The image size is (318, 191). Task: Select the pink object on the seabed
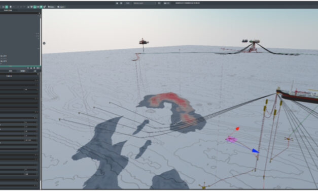[x=231, y=139]
